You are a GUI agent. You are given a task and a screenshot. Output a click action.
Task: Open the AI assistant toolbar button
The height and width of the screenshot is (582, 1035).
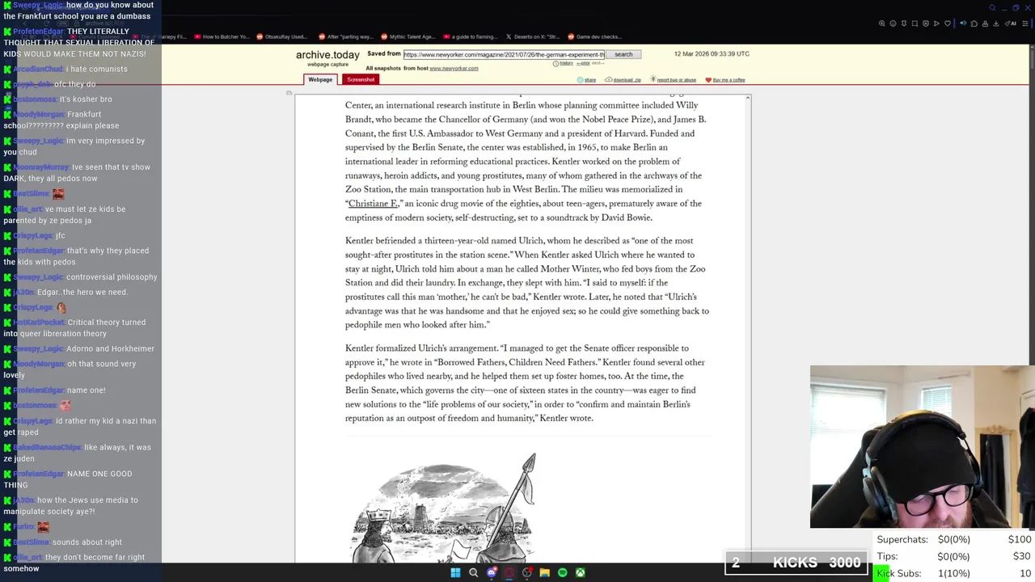coord(1011,23)
